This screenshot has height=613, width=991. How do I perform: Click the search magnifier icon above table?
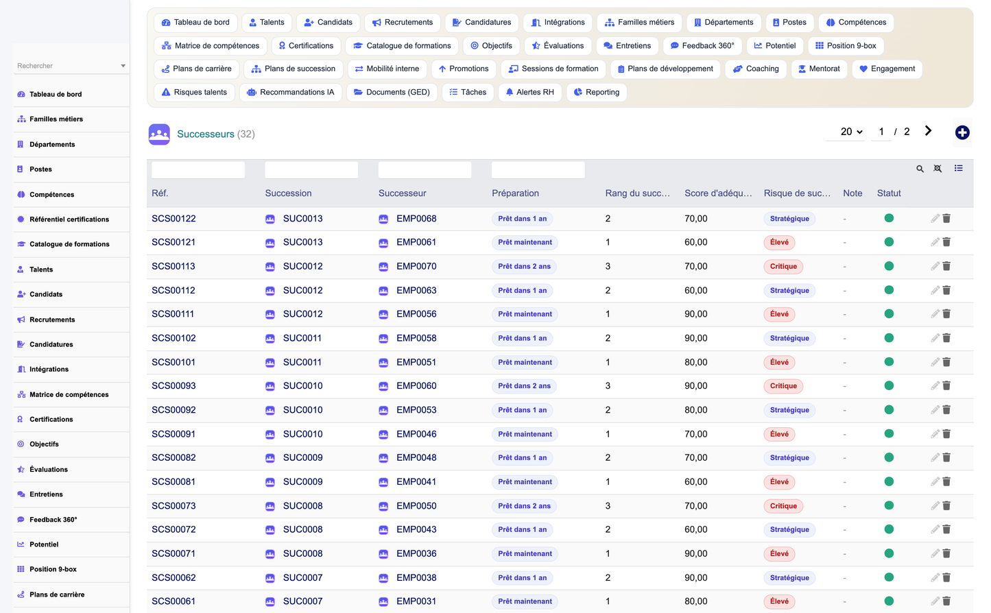pos(920,169)
